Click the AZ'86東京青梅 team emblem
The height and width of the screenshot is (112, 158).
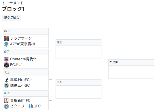[6, 44]
